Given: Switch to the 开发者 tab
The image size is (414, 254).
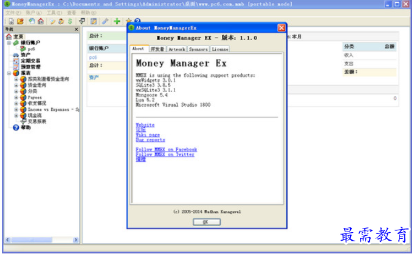Looking at the screenshot, I should coord(157,49).
